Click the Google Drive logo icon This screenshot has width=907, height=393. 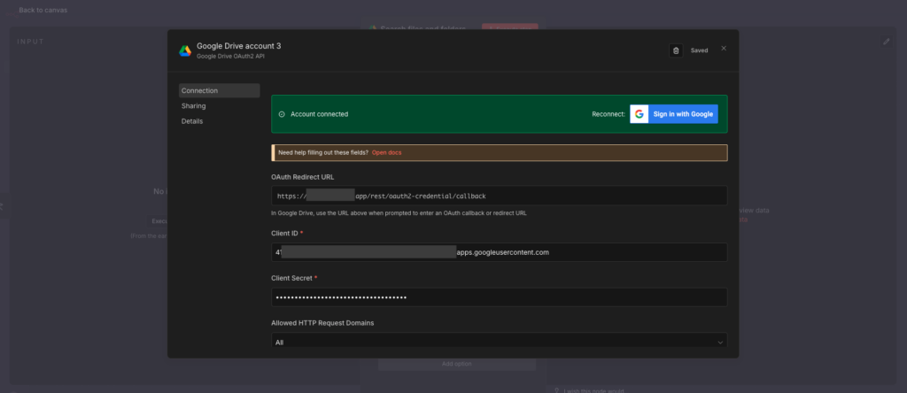click(x=185, y=50)
